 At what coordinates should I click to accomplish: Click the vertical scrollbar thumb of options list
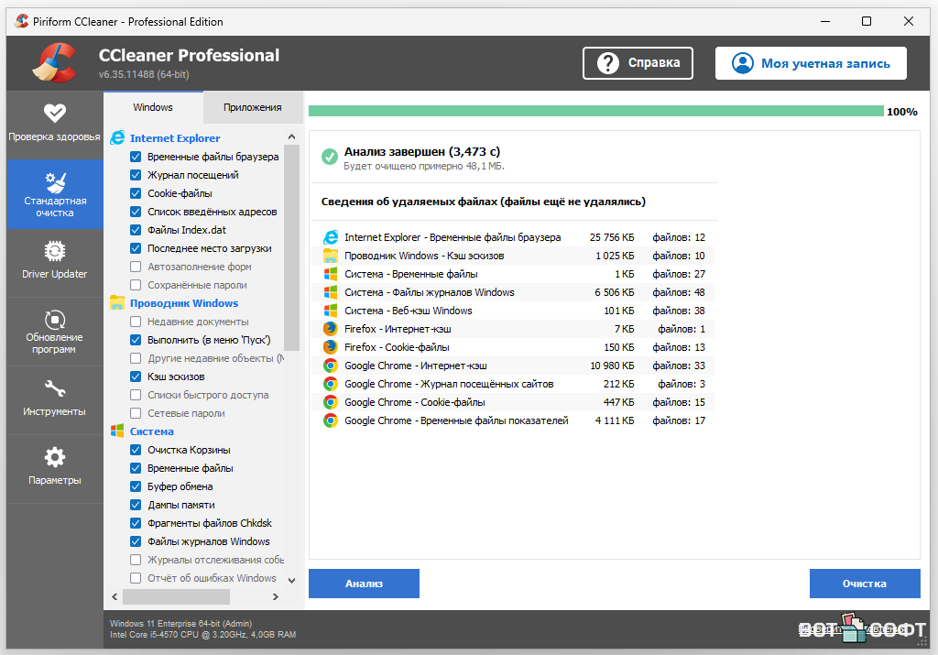point(291,247)
